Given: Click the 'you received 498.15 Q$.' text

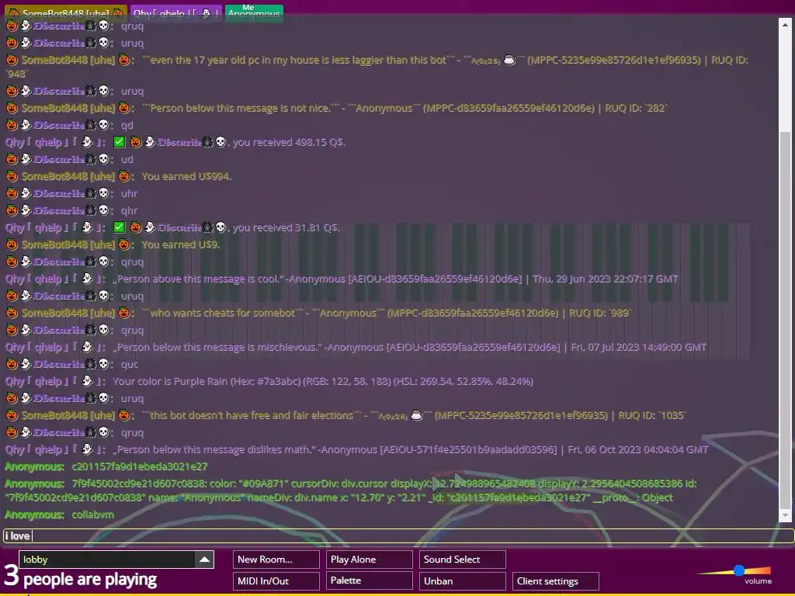Looking at the screenshot, I should [x=289, y=143].
